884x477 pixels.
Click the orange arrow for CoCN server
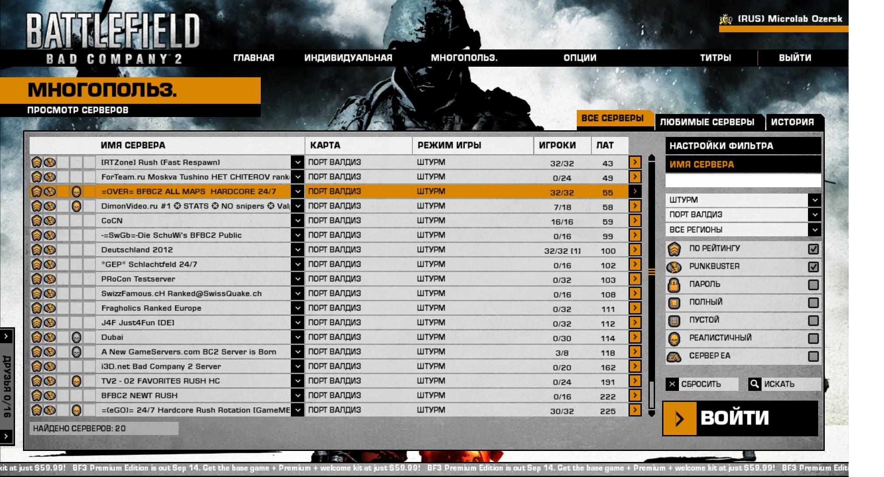tap(635, 220)
